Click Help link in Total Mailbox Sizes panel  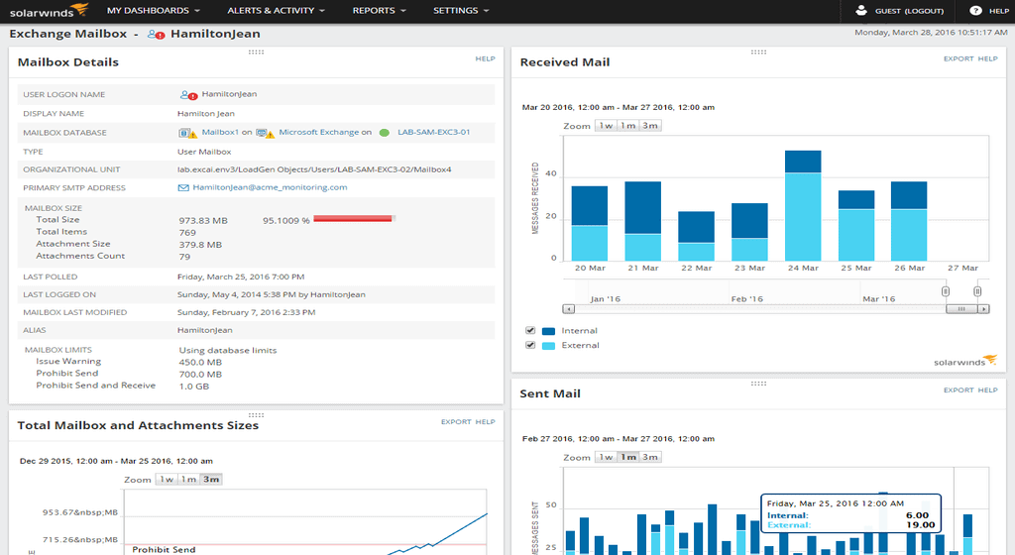pos(485,422)
